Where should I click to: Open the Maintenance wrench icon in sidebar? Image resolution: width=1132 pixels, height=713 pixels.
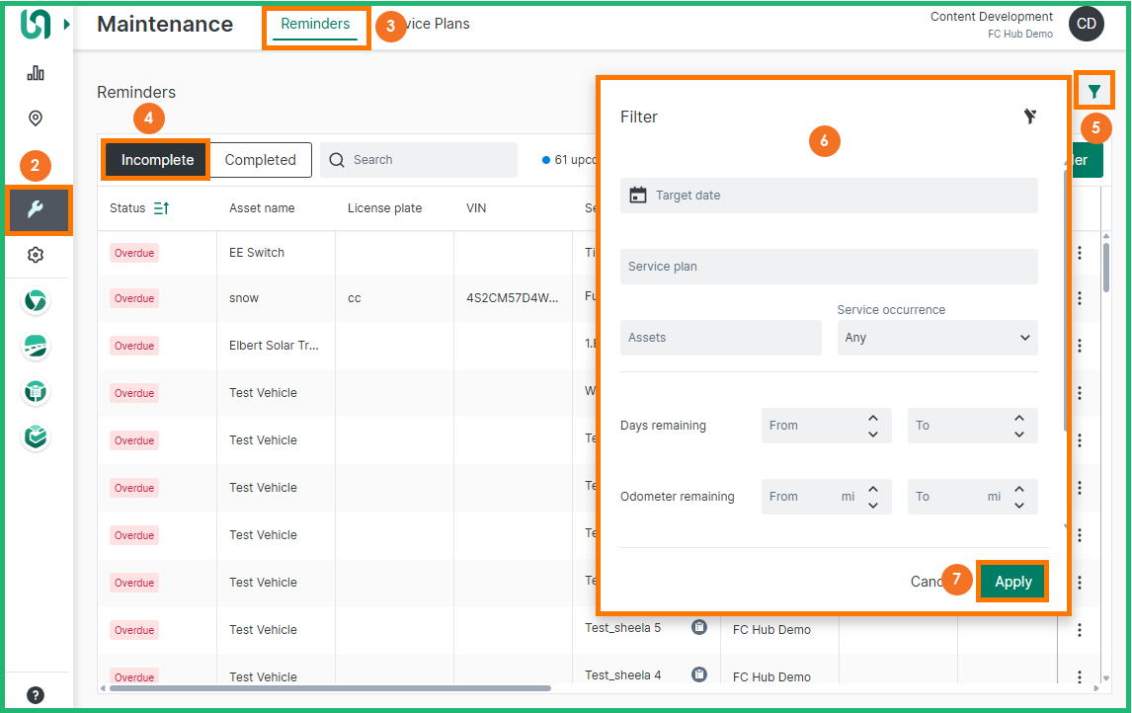(x=37, y=209)
